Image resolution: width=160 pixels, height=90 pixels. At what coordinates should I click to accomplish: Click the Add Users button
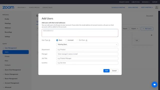tap(147, 29)
